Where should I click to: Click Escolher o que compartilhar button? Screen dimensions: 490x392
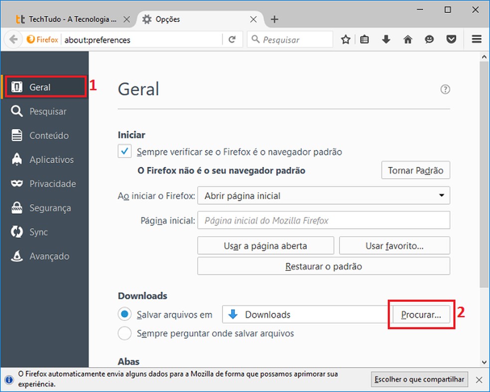pos(419,380)
